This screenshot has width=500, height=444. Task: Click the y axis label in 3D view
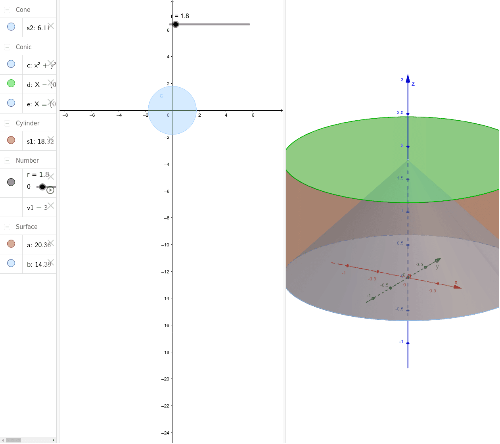click(437, 267)
